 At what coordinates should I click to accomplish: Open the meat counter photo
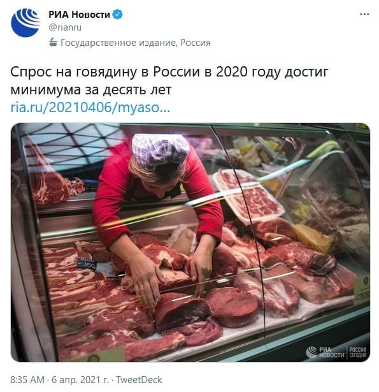tap(190, 242)
